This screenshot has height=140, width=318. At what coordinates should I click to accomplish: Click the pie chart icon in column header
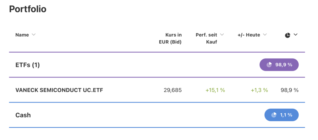[x=287, y=35]
